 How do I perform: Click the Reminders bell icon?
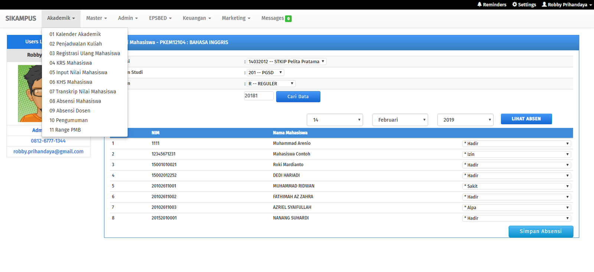(x=479, y=4)
